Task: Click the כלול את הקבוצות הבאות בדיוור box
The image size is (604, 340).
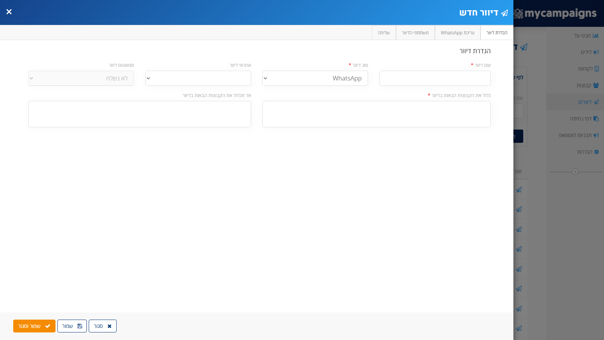Action: click(x=376, y=114)
